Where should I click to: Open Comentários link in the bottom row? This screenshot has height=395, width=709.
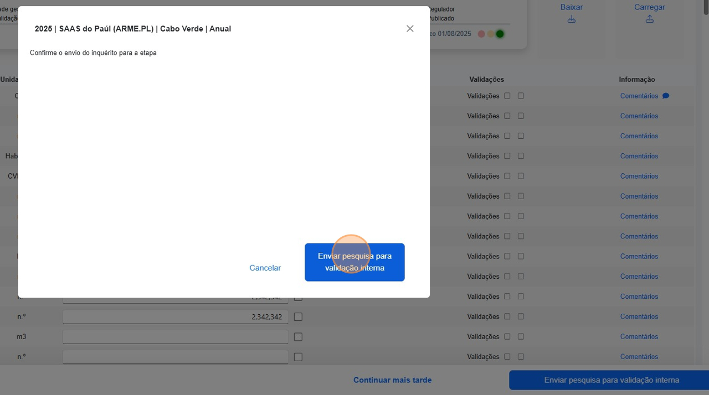pyautogui.click(x=639, y=356)
